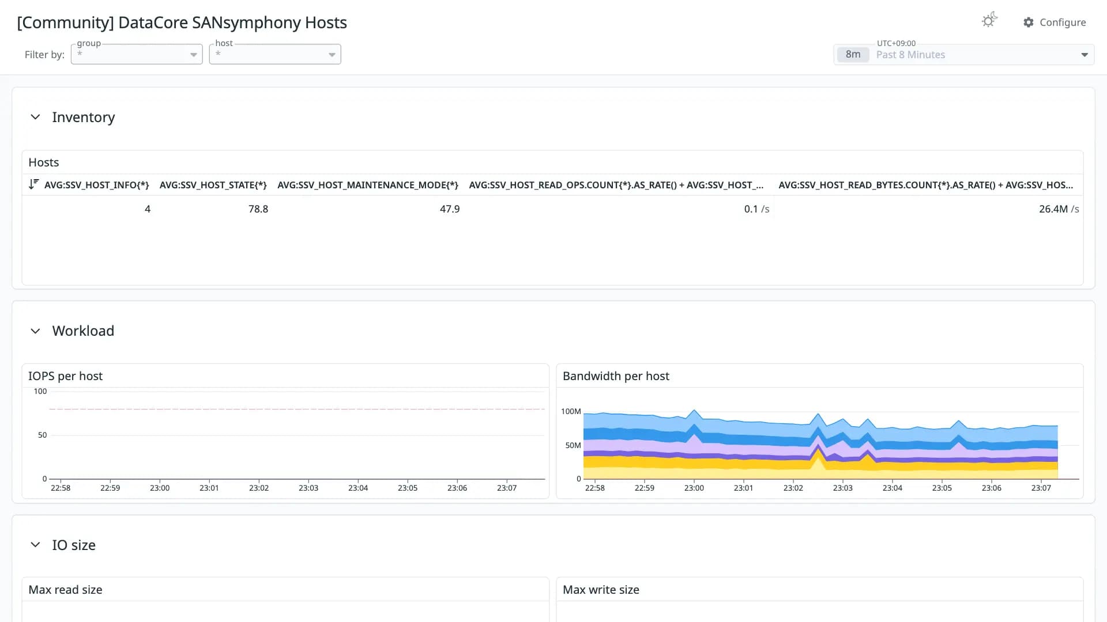
Task: Open the Past 8 Minutes time range dropdown
Action: [964, 55]
